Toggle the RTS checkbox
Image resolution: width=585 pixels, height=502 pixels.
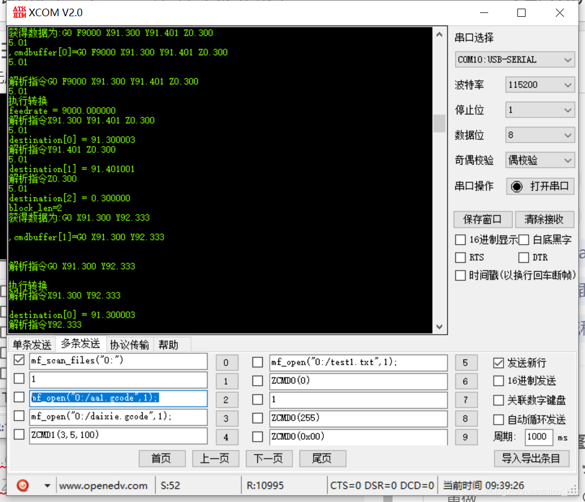pos(461,257)
